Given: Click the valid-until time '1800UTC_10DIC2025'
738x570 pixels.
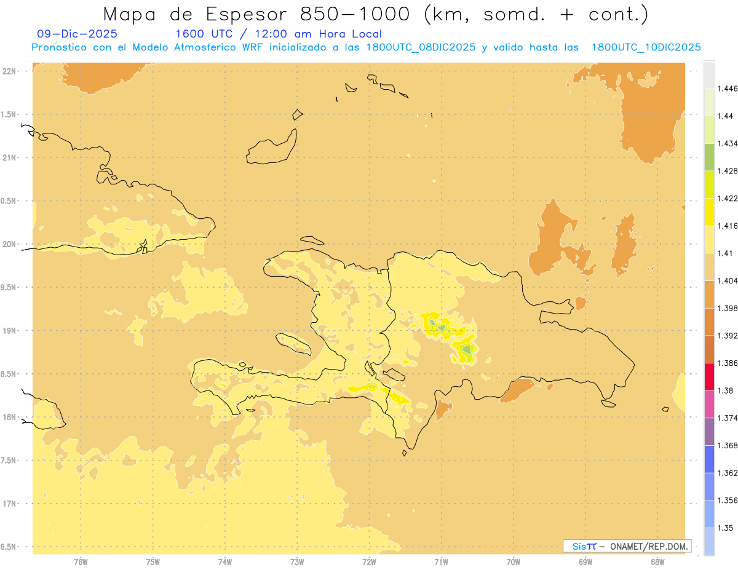Looking at the screenshot, I should coord(646,47).
